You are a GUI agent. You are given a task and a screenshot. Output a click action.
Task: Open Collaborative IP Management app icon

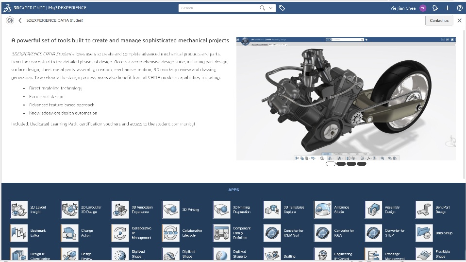click(x=120, y=233)
